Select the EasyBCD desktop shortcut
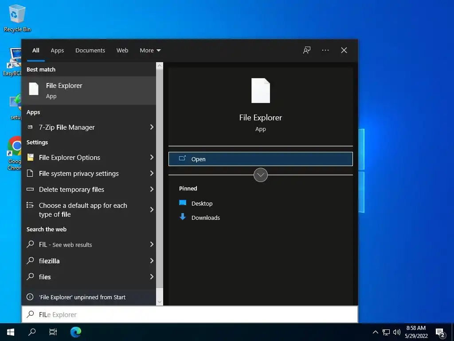This screenshot has height=341, width=454. [x=12, y=61]
